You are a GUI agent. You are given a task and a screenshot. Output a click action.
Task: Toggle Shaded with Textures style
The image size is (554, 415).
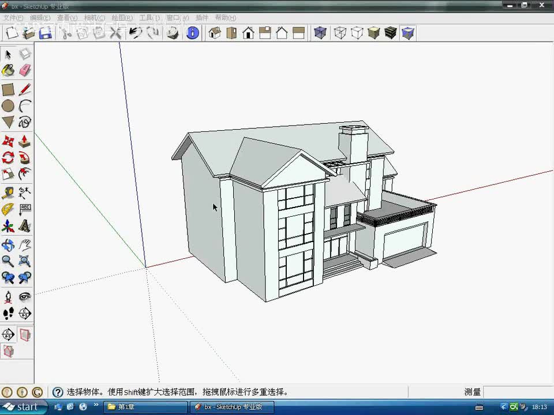pos(391,33)
